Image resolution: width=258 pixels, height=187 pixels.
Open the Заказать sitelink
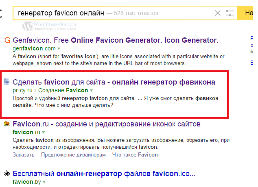coord(24,155)
